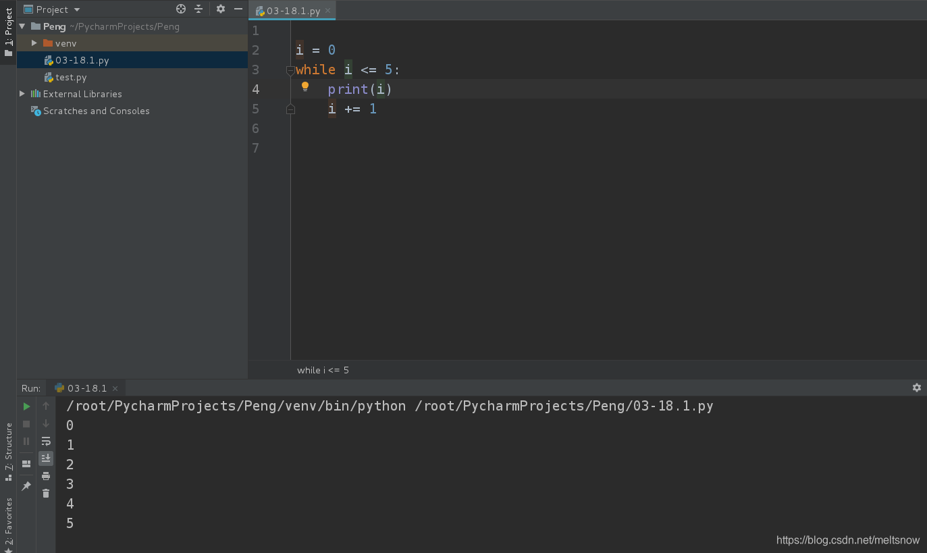Screen dimensions: 927x553
Task: Click the python command path line in console
Action: click(x=390, y=406)
